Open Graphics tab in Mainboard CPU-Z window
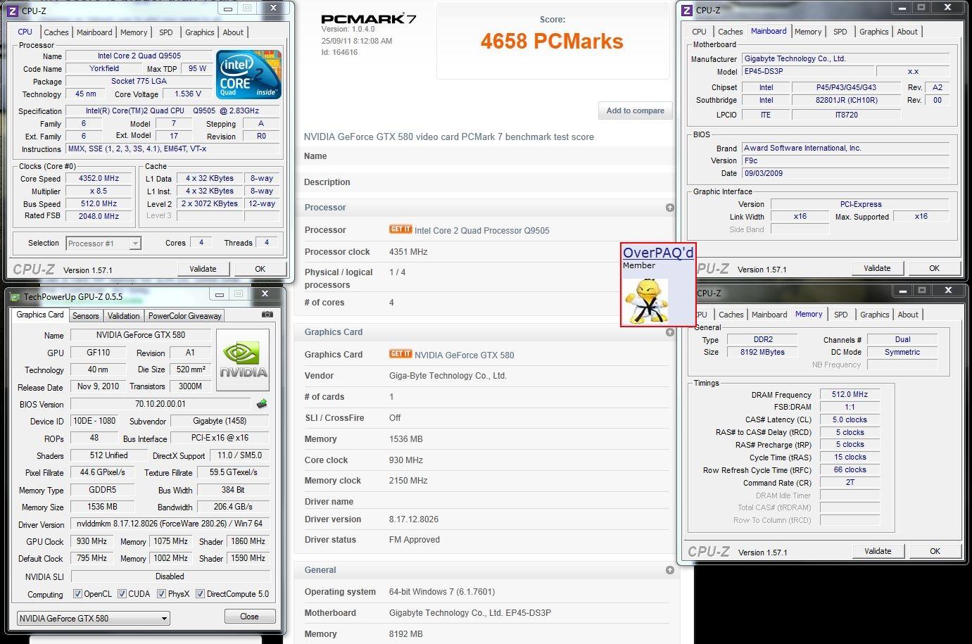The height and width of the screenshot is (644, 972). (x=874, y=32)
